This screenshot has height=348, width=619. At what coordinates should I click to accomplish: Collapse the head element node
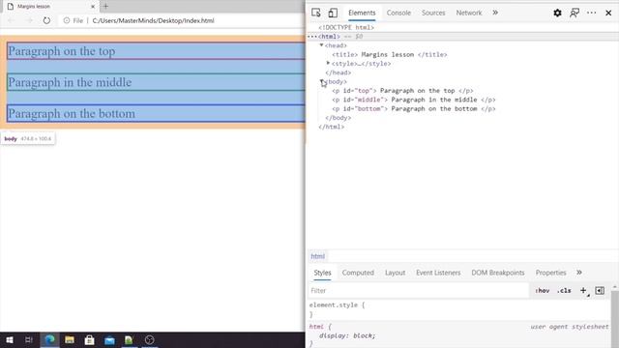coord(321,45)
